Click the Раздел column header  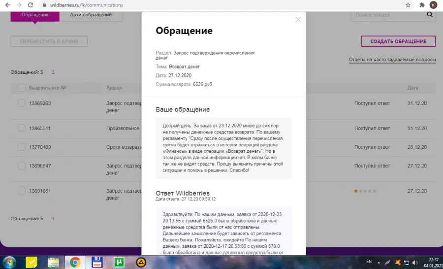point(114,88)
